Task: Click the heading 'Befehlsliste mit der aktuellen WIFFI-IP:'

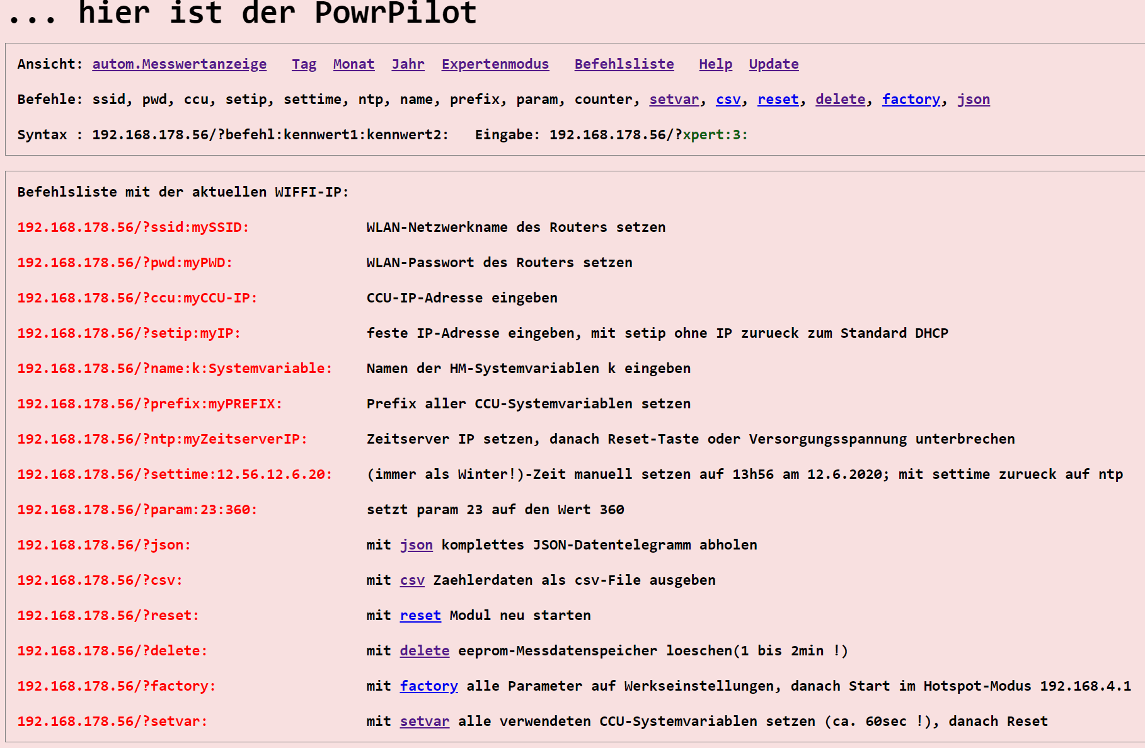Action: [x=183, y=192]
